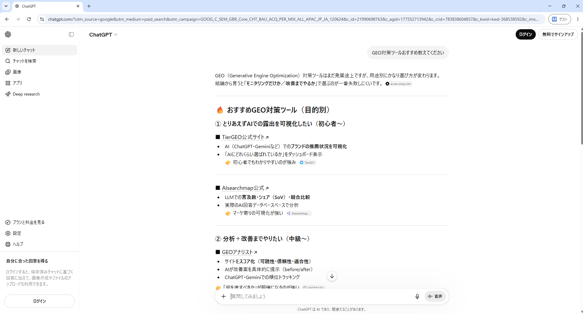Open the ゲスト profile button
Image resolution: width=583 pixels, height=314 pixels.
[x=560, y=19]
